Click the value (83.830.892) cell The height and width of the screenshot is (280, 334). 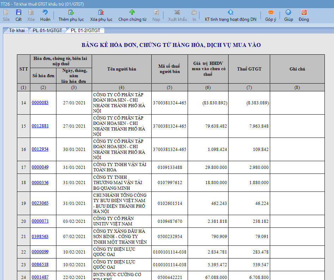coord(208,103)
